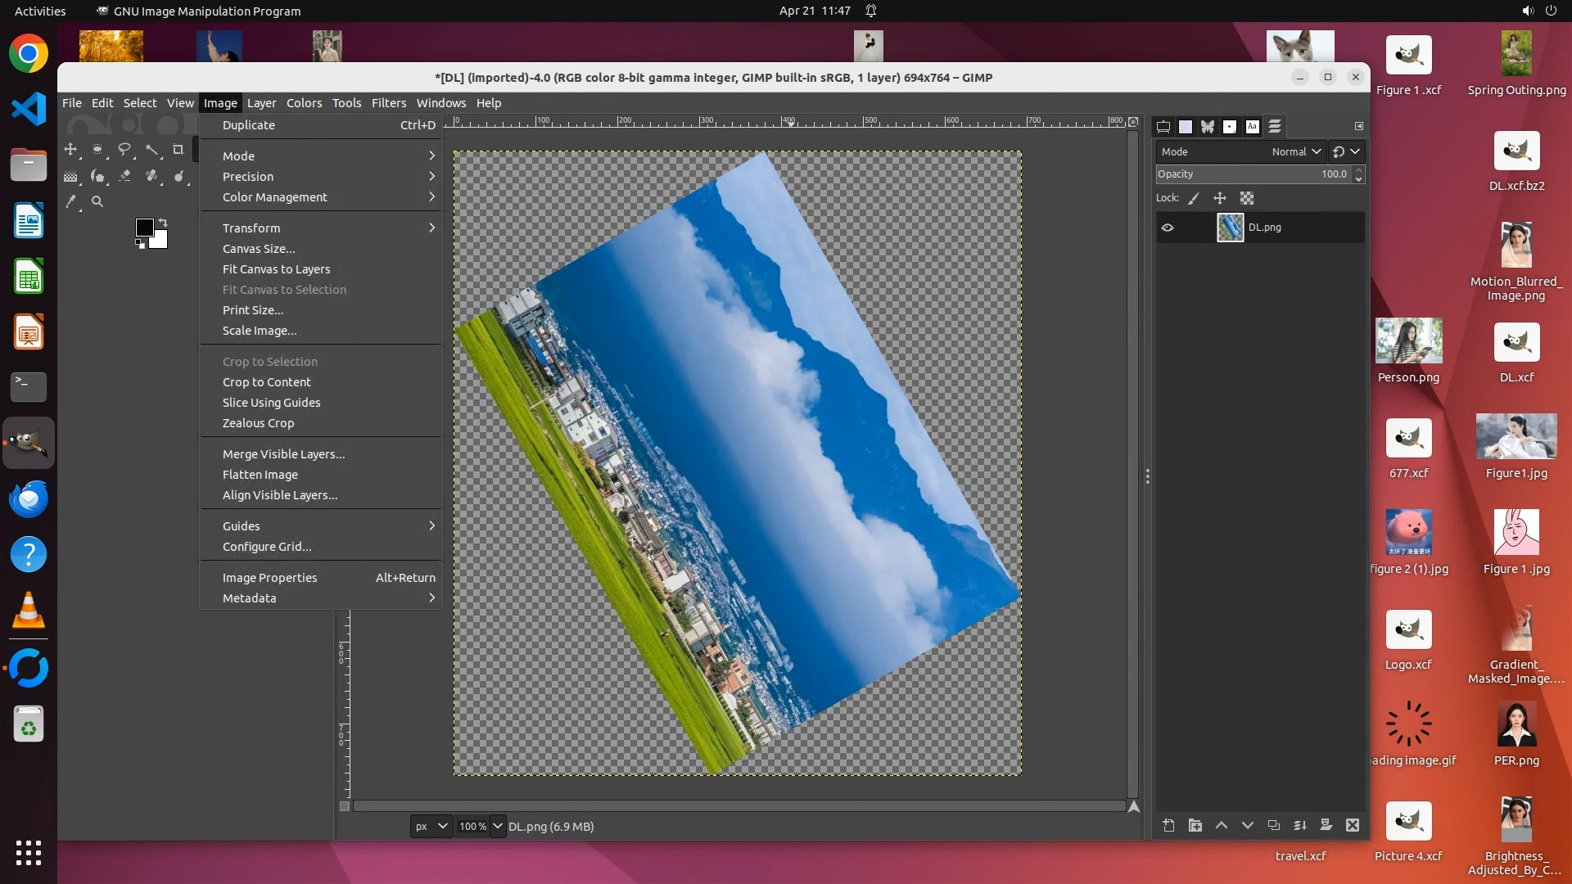The width and height of the screenshot is (1572, 884).
Task: Select the Color Picker eyedropper tool
Action: click(x=71, y=201)
